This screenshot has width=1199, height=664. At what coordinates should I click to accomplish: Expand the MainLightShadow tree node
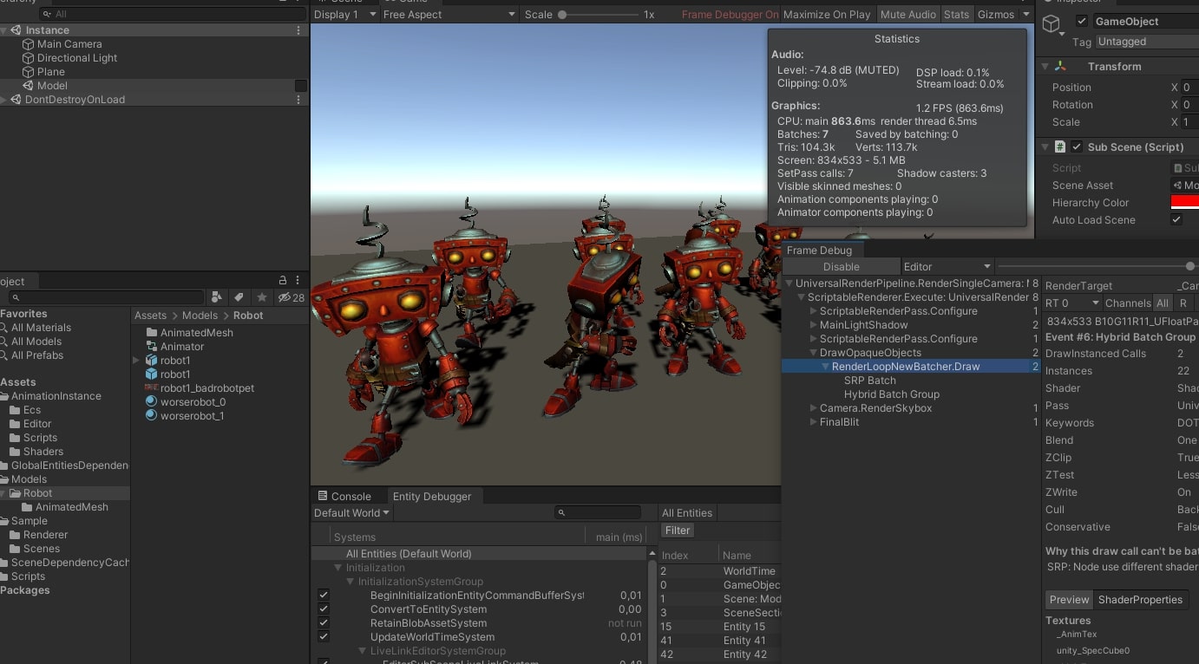point(813,325)
